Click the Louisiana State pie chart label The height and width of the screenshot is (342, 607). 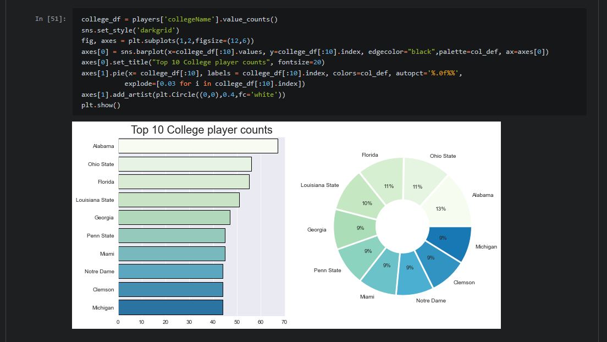click(x=320, y=185)
